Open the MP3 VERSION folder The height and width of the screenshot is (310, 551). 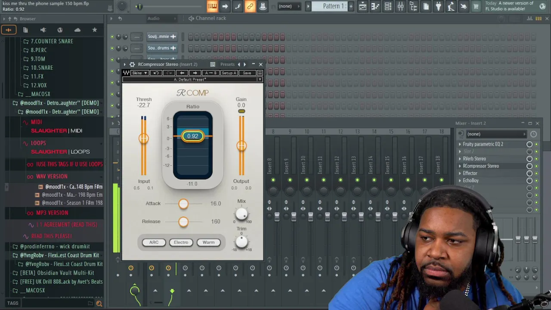(x=52, y=213)
